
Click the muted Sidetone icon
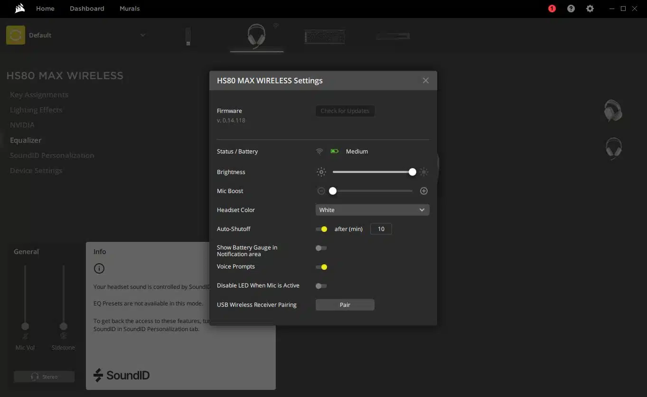pos(63,336)
